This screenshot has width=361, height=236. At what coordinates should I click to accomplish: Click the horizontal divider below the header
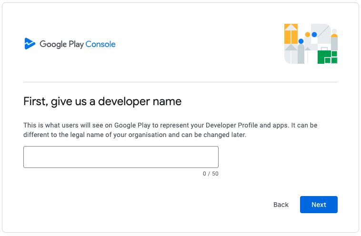180,82
